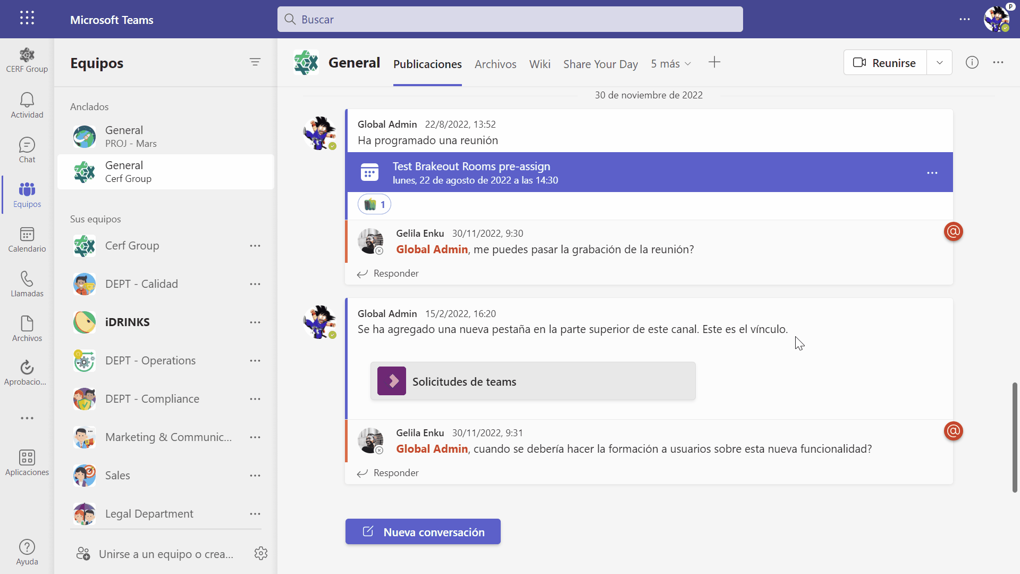1020x574 pixels.
Task: Open the Solicitudes de teams tab link
Action: tap(533, 381)
